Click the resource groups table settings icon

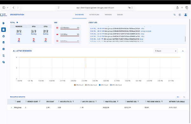(x=178, y=97)
